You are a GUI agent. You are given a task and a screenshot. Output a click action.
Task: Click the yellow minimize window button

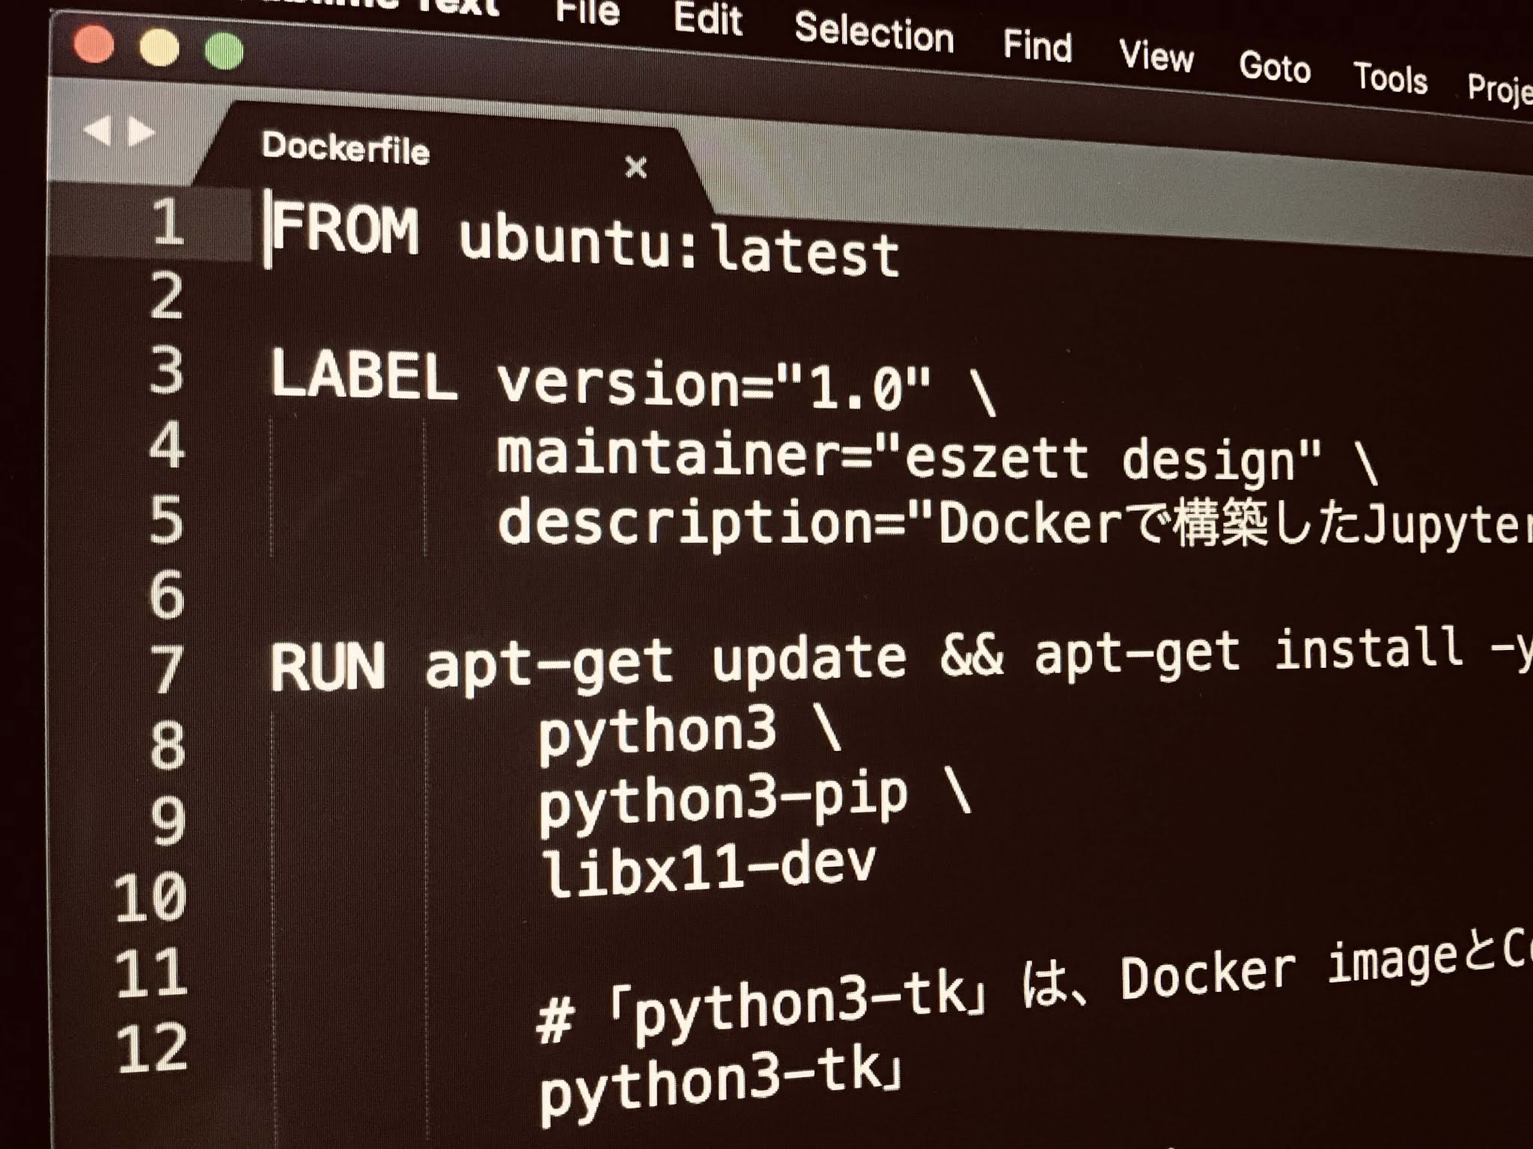pos(159,47)
